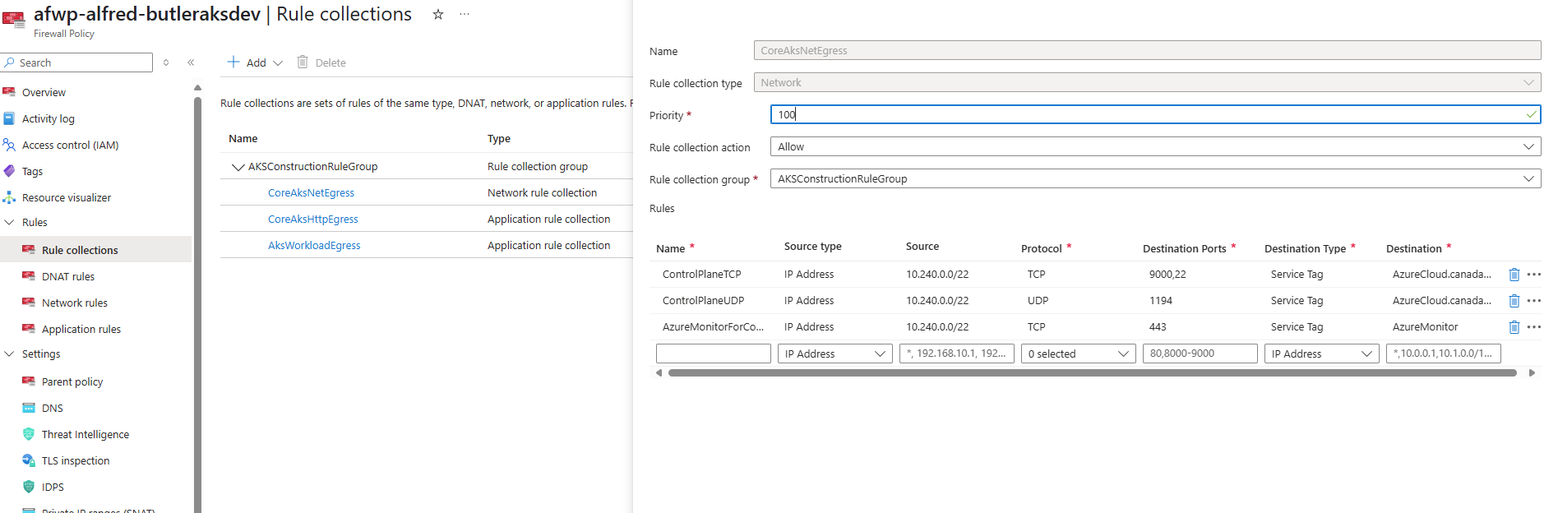Screen dimensions: 1558x513
Task: Click the sidebar vertical scrollbar
Action: pos(197,304)
